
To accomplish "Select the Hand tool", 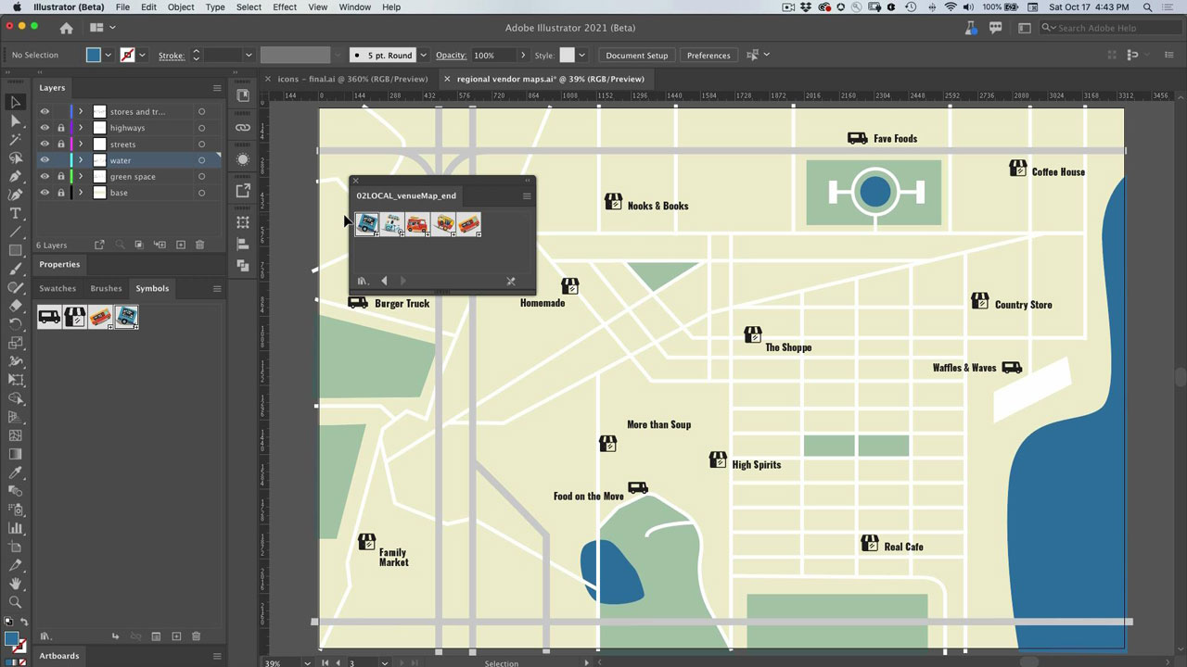I will (x=16, y=584).
